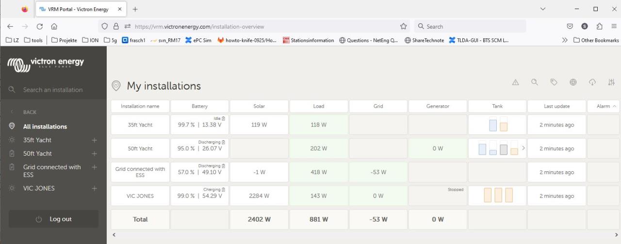The height and width of the screenshot is (244, 621).
Task: Click BACK in the sidebar
Action: point(30,112)
